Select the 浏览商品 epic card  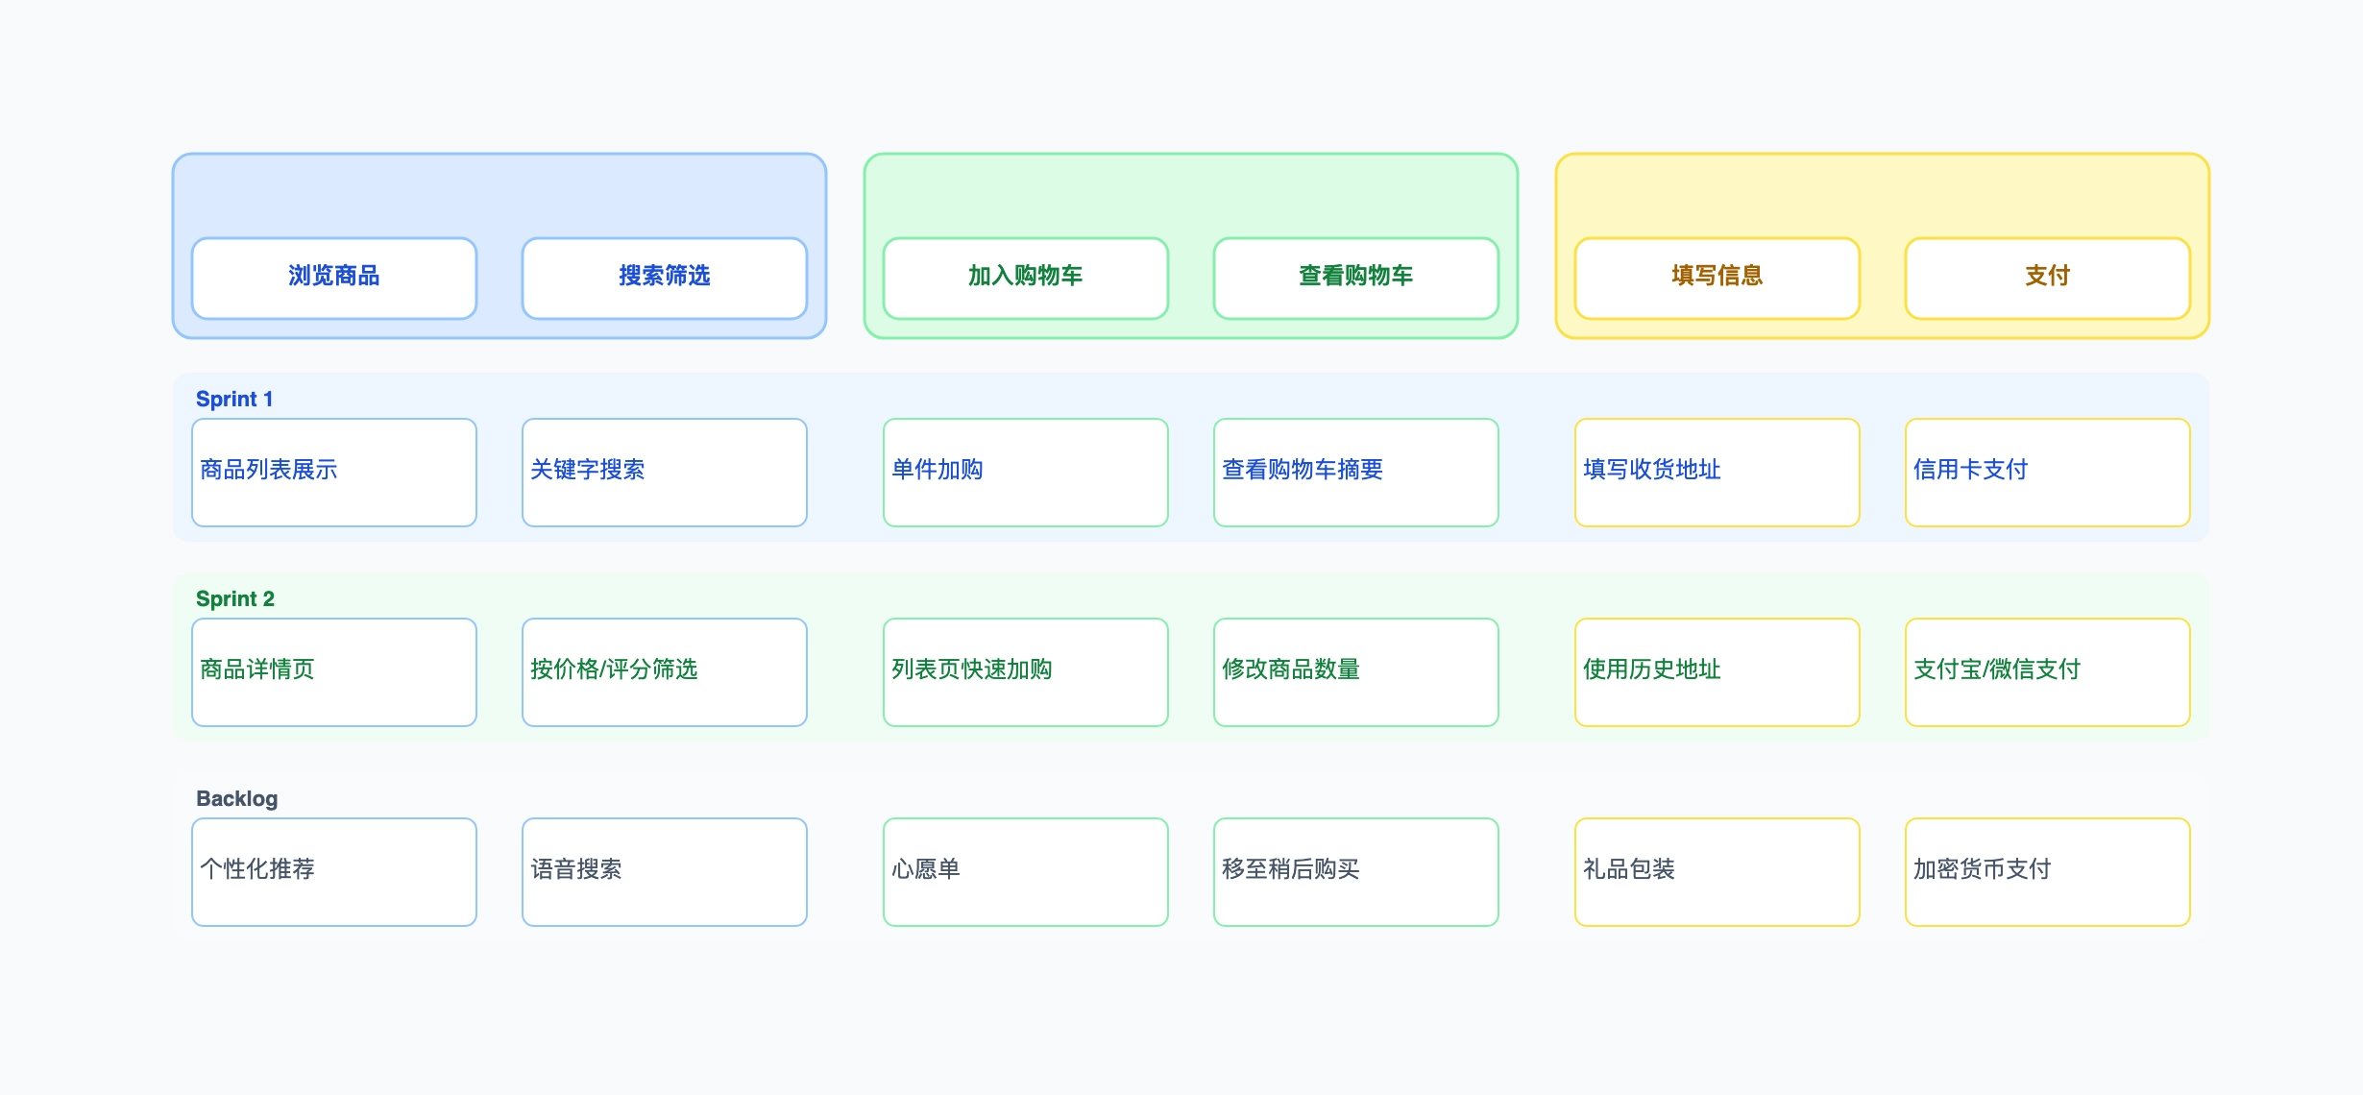pos(333,278)
